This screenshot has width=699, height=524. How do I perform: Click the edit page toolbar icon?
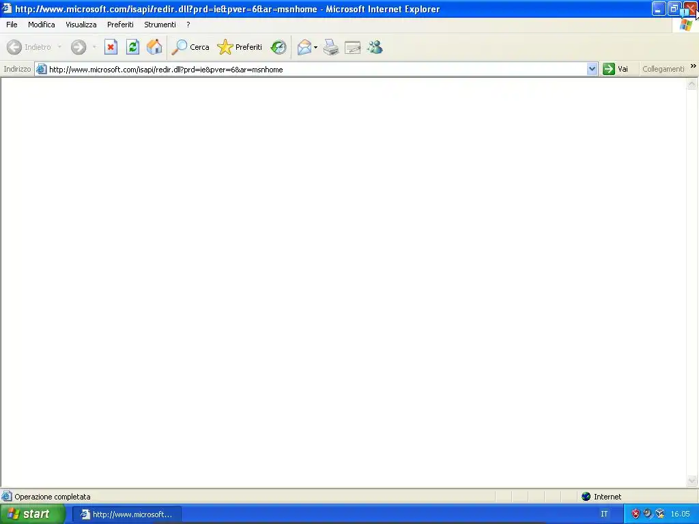pyautogui.click(x=353, y=47)
